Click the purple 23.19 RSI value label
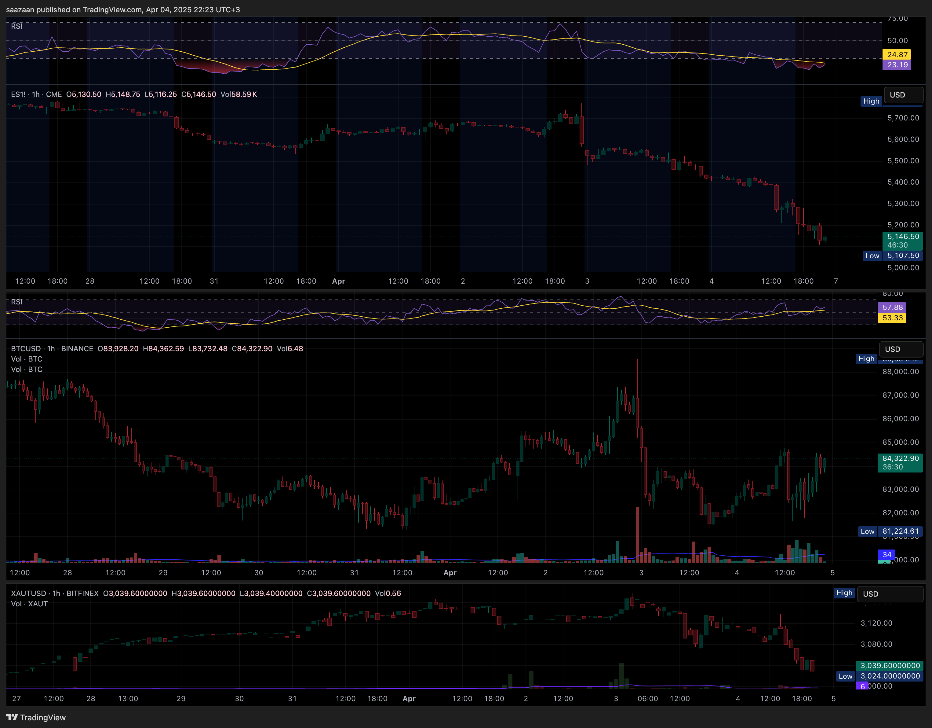 pos(897,65)
